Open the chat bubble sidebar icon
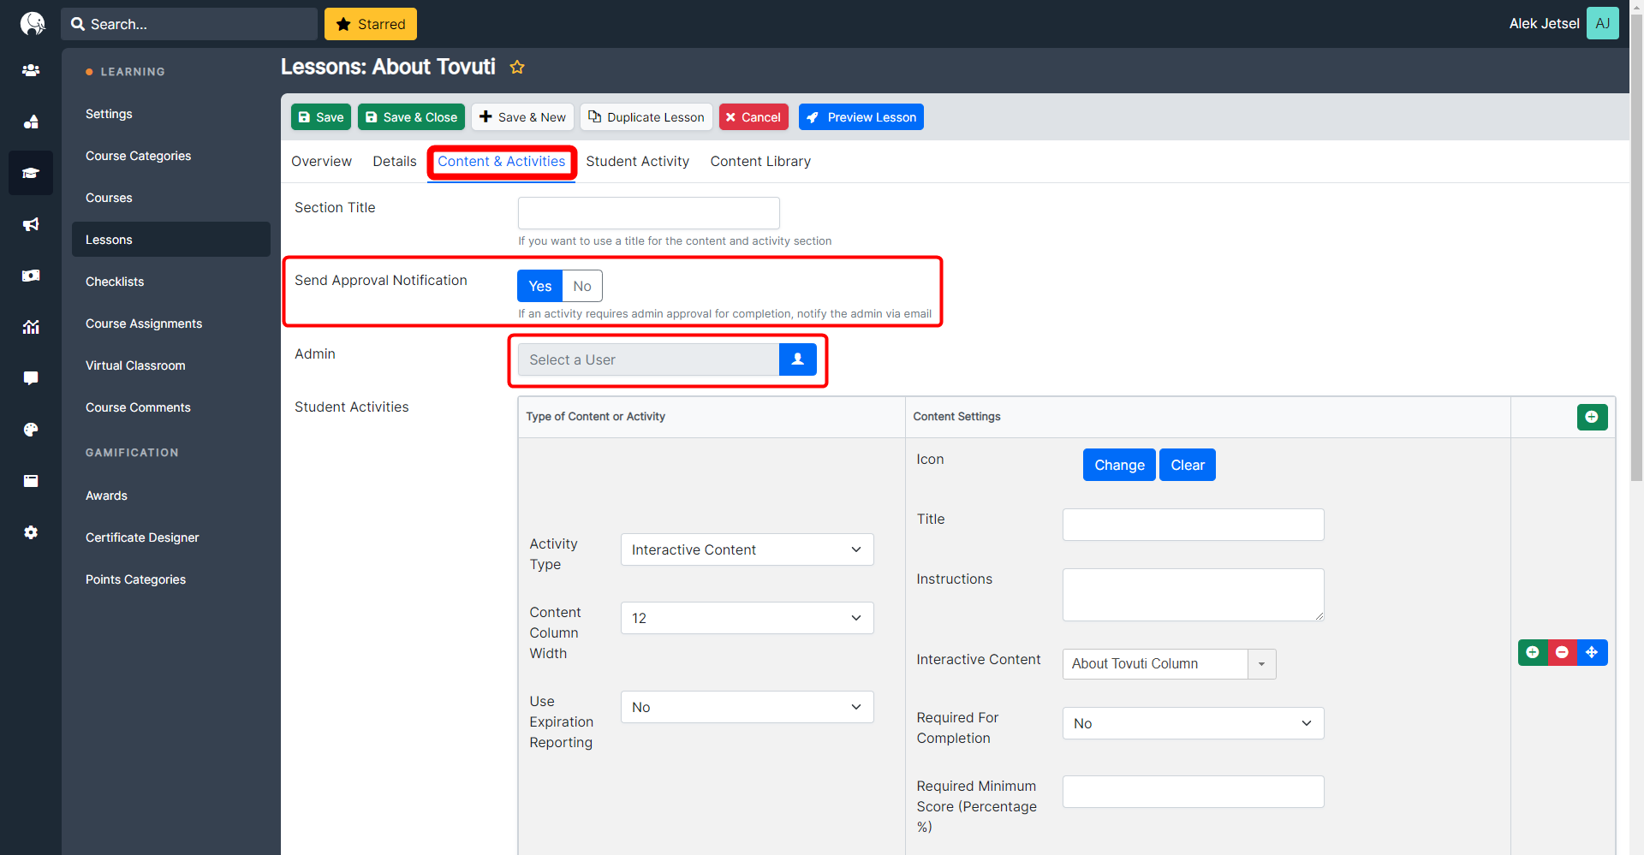 tap(31, 378)
